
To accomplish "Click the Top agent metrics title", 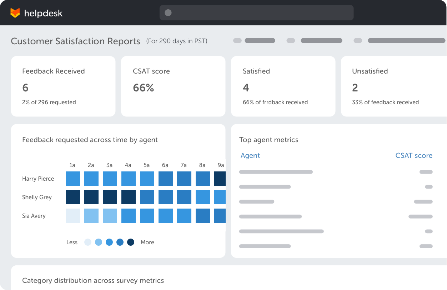I will point(269,140).
